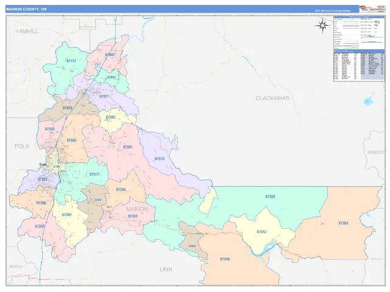Click ZIP code 97026 label

68,108
